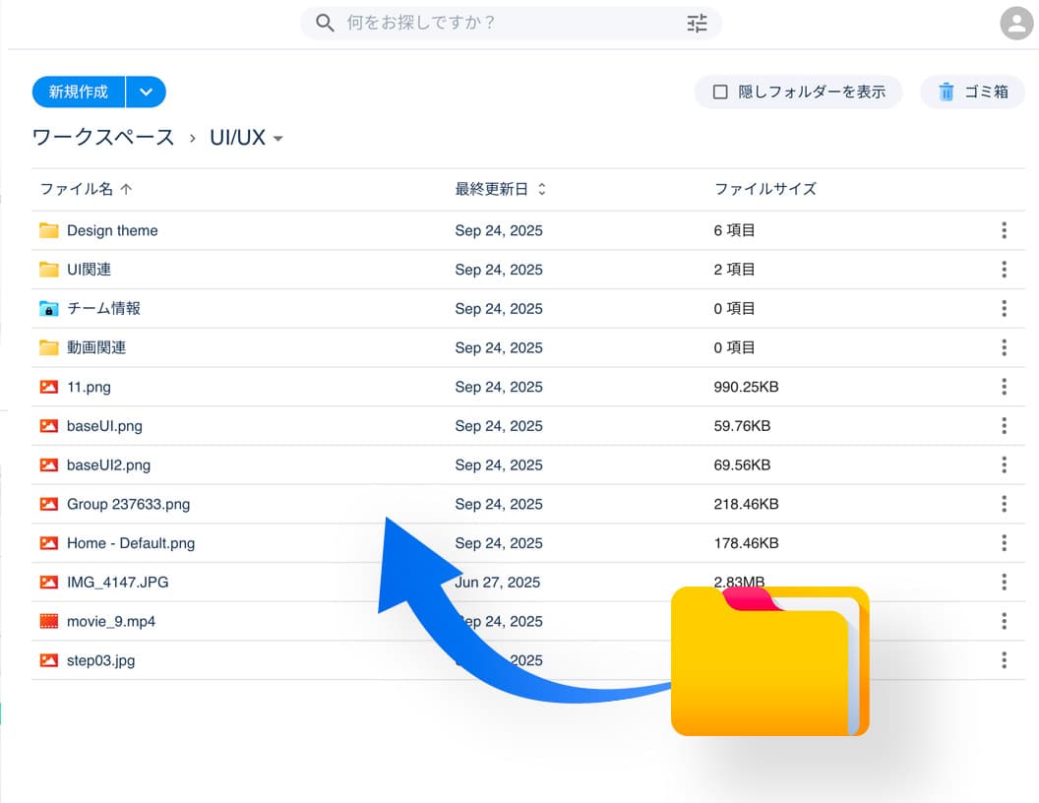The width and height of the screenshot is (1039, 803).
Task: Click three-dot menu for baseUI2.png
Action: click(1004, 464)
